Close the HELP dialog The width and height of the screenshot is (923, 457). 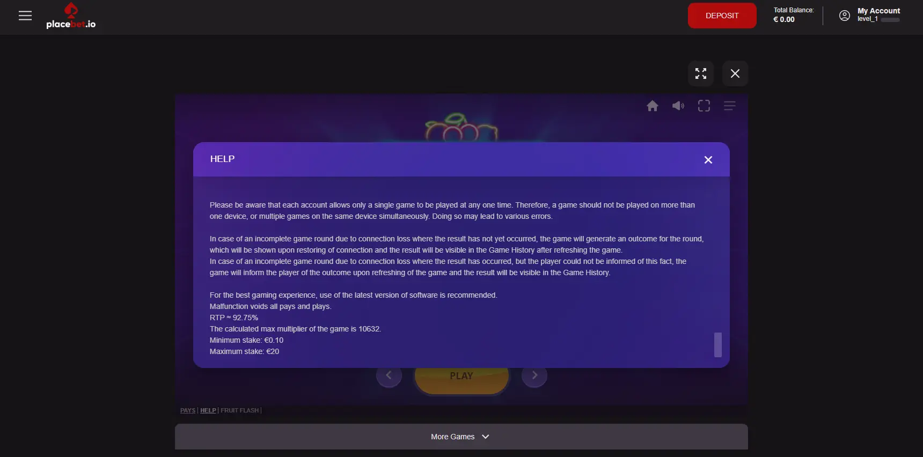(708, 160)
